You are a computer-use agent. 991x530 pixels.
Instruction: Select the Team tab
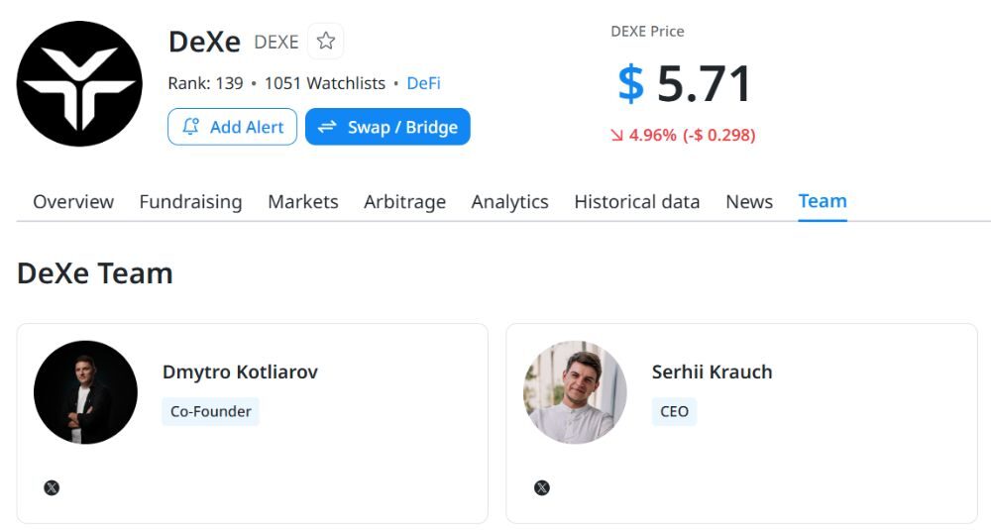pos(823,201)
